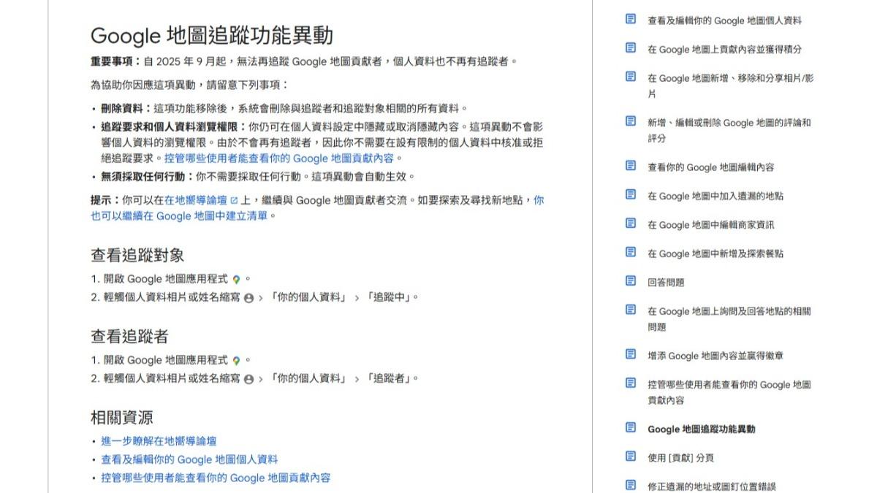
Task: Click the text 「追蹤者」 in step 2
Action: click(x=390, y=378)
